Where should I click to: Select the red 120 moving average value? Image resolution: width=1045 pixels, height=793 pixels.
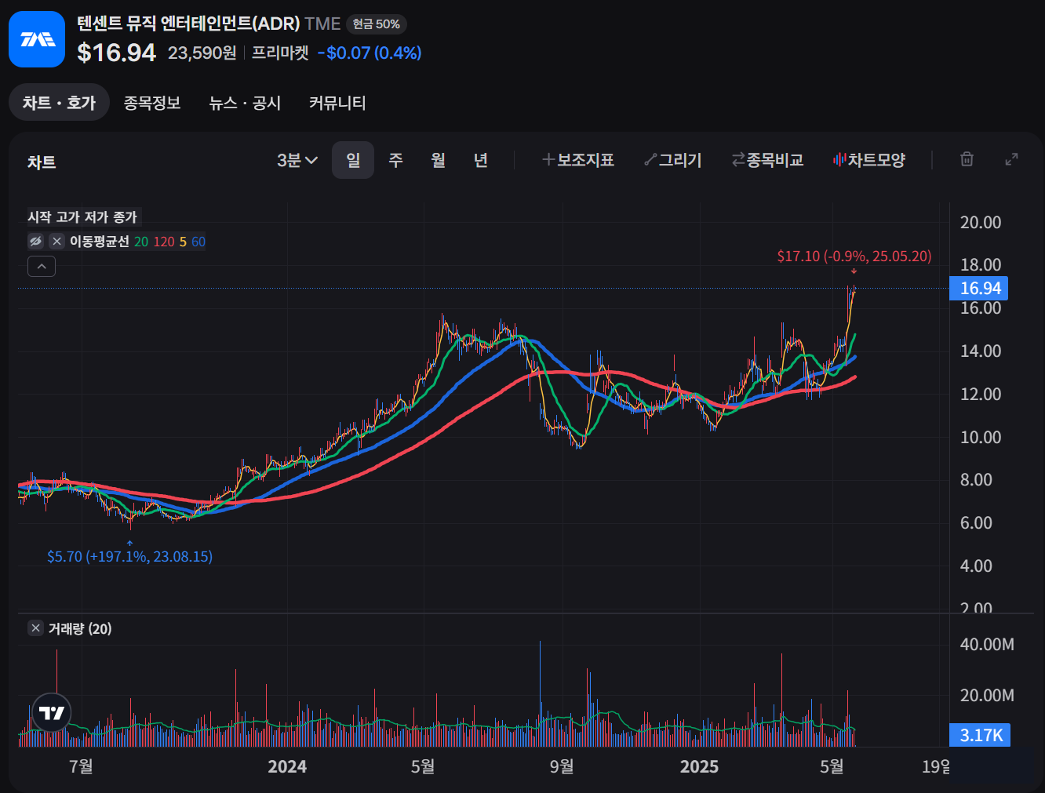click(x=164, y=242)
